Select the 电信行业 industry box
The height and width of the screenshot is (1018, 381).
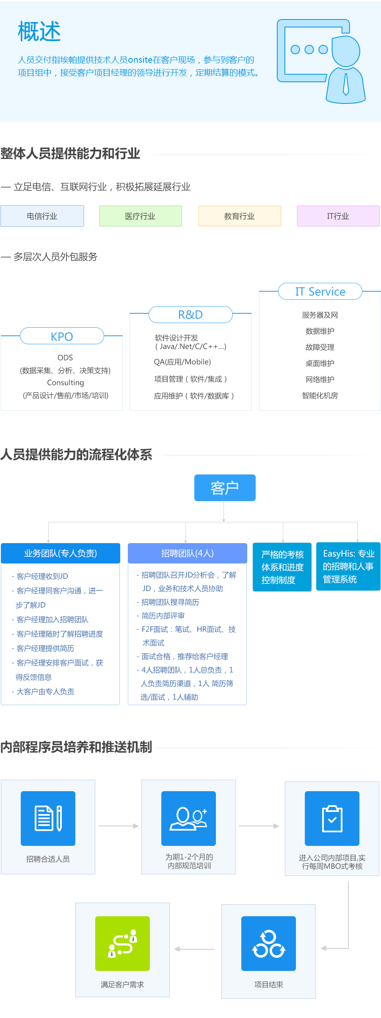pos(42,216)
